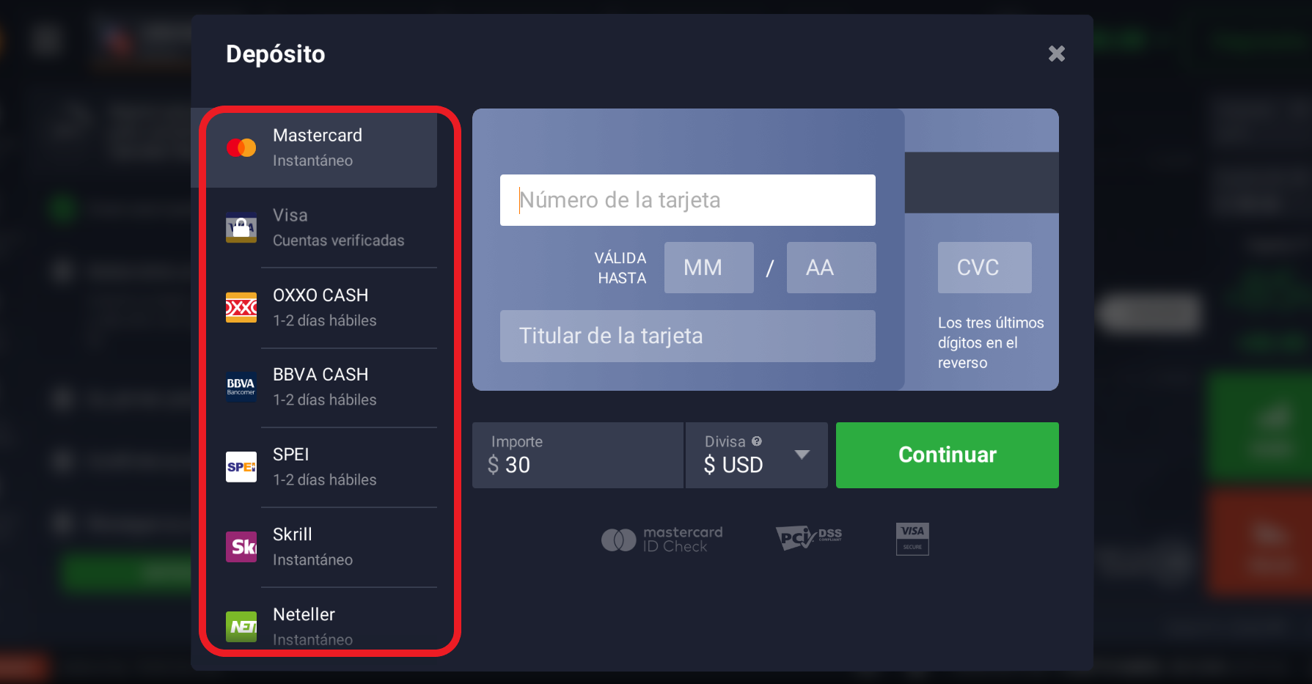
Task: Click the 'Los tres últimos dígitos' hint text
Action: pos(991,342)
